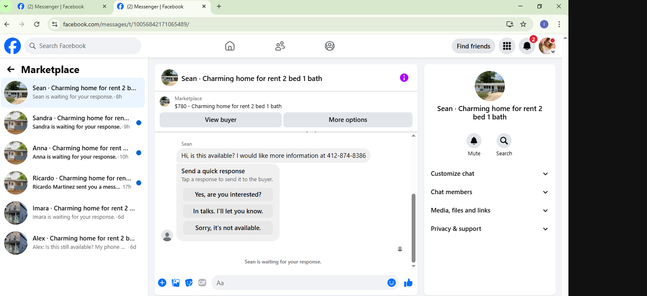
Task: Click the browser forward arrow
Action: (x=22, y=24)
